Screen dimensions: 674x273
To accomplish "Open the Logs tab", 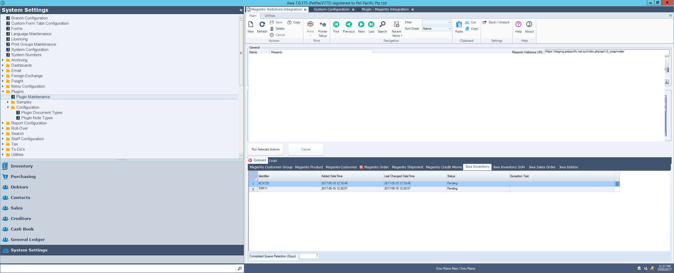I will (x=273, y=160).
